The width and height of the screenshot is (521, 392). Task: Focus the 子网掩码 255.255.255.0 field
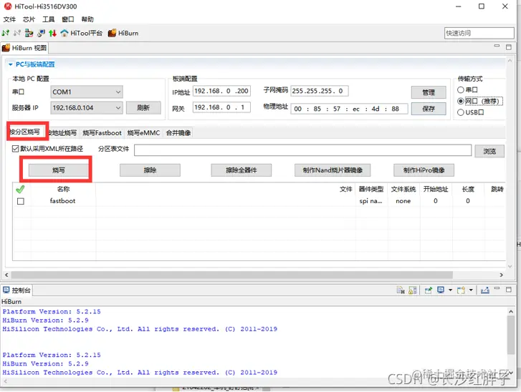(320, 91)
